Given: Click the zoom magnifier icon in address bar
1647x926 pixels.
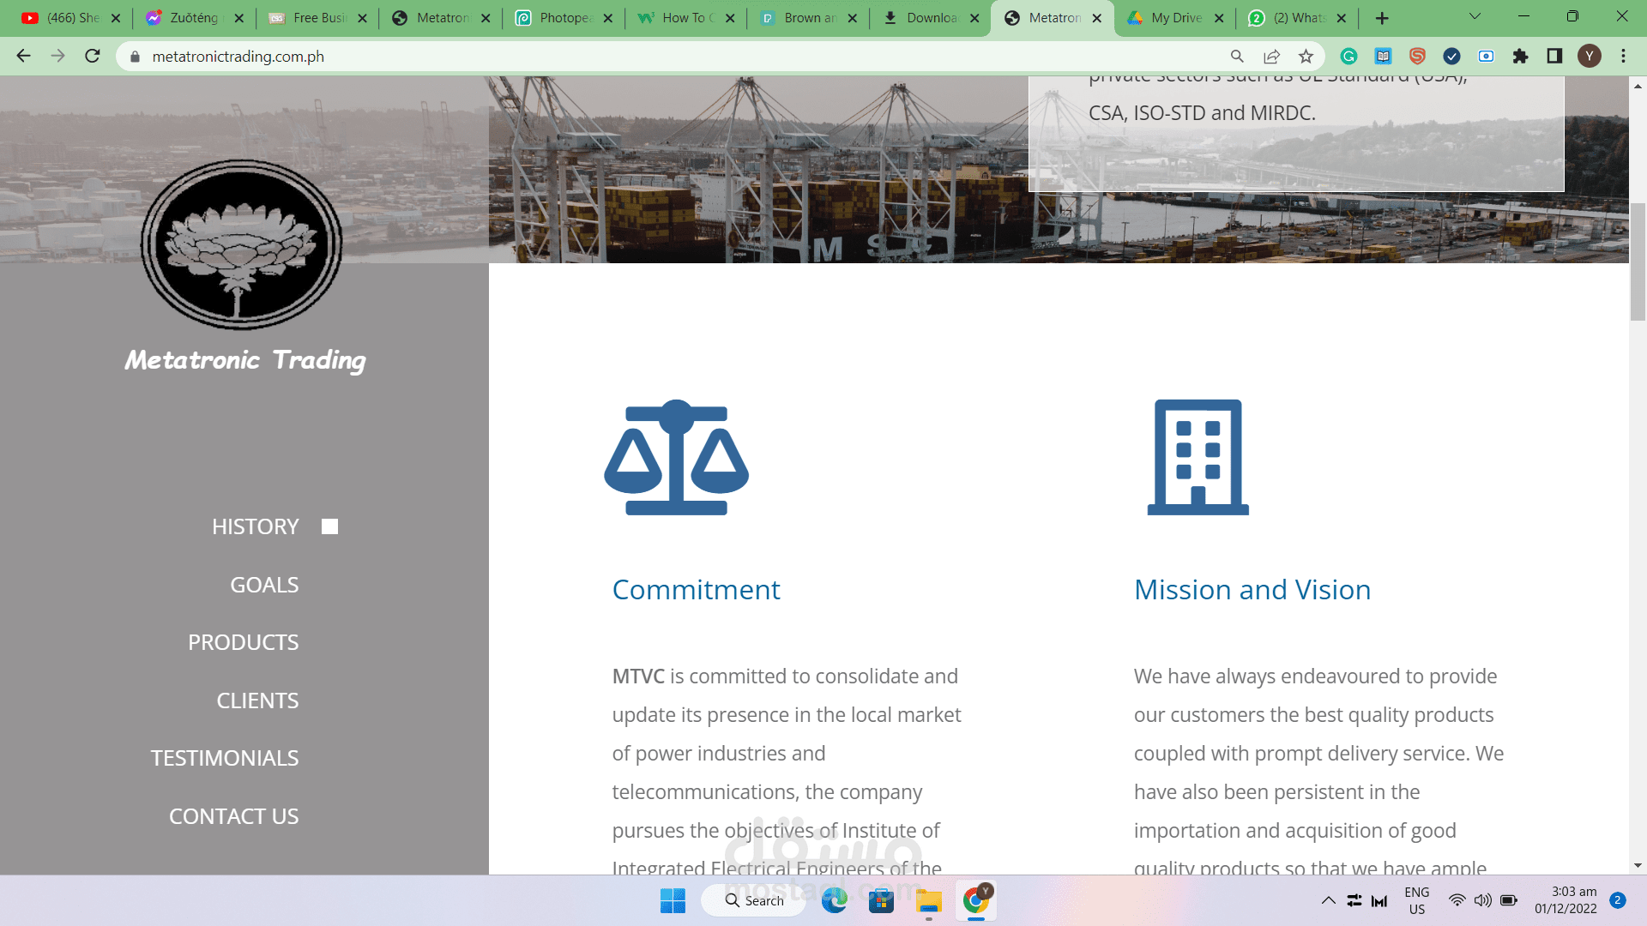Looking at the screenshot, I should 1237,57.
